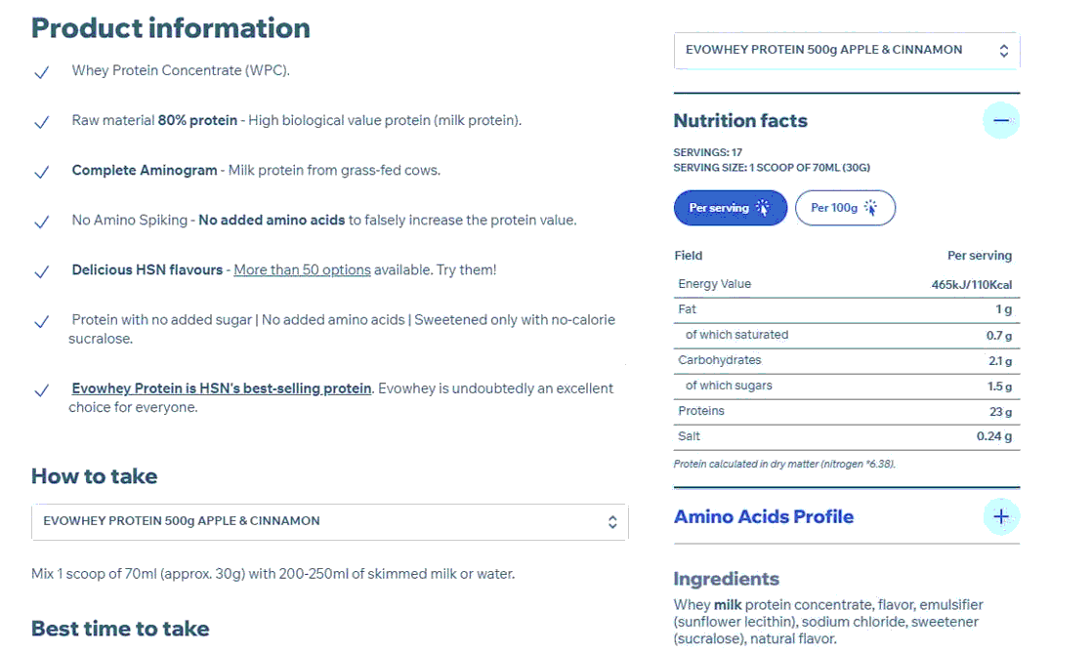Screen dimensions: 1092x652
Task: Click the Energy Value row in table
Action: [x=845, y=284]
